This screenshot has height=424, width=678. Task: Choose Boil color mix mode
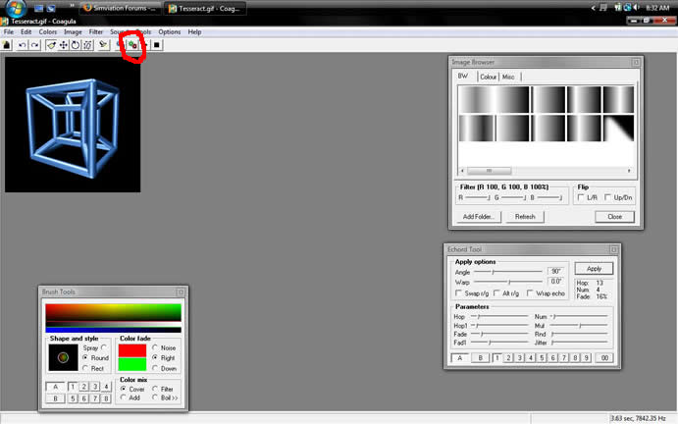155,397
